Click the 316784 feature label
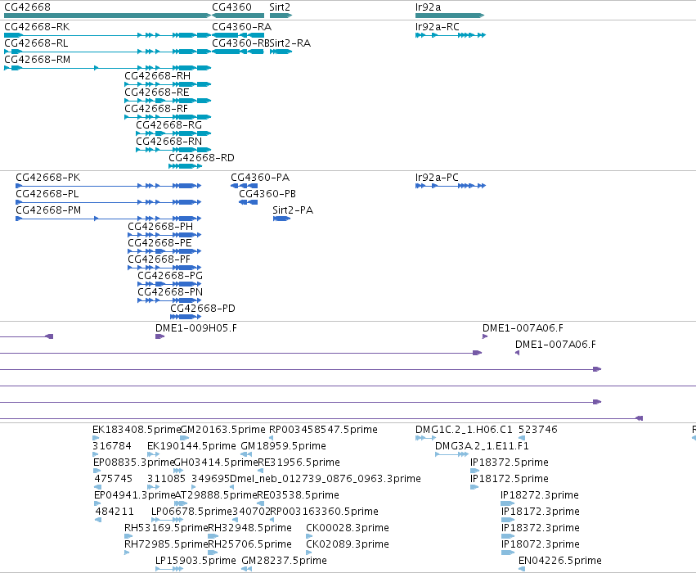Viewport: 696px width, 573px height. pyautogui.click(x=112, y=446)
